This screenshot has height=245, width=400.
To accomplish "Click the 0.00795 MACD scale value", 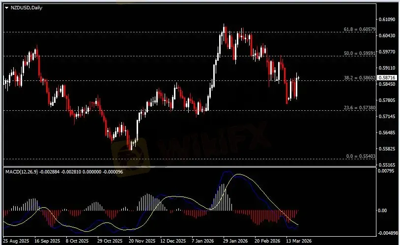I will (388, 171).
